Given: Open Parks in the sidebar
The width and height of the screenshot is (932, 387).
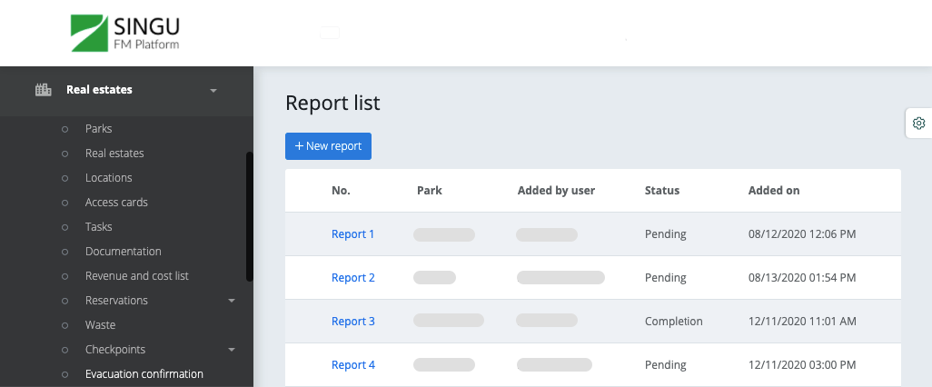Looking at the screenshot, I should pos(99,128).
